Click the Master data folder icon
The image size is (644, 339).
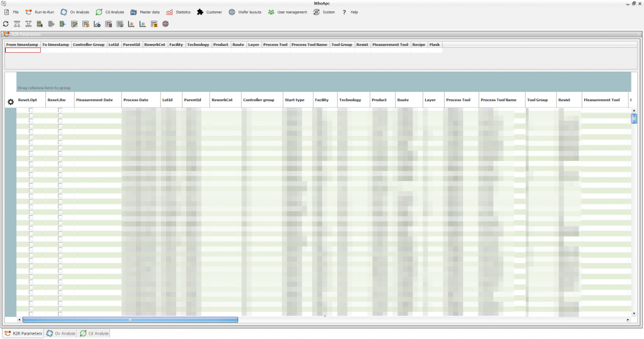[133, 12]
